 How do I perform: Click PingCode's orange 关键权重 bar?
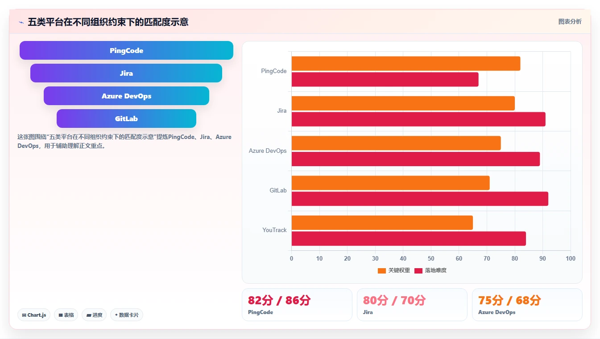(406, 64)
